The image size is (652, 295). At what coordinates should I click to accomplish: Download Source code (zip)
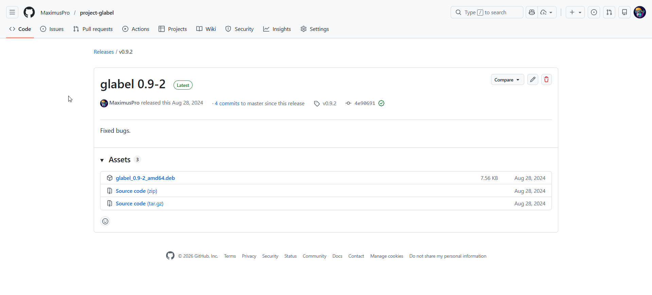137,191
